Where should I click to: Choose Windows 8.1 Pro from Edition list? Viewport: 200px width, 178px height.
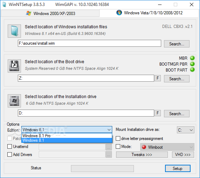(67, 136)
